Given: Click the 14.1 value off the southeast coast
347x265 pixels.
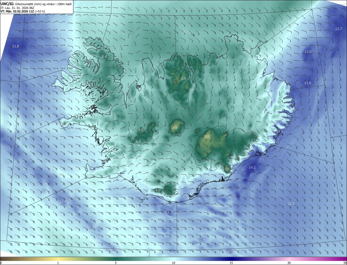Looking at the screenshot, I should coord(252,168).
